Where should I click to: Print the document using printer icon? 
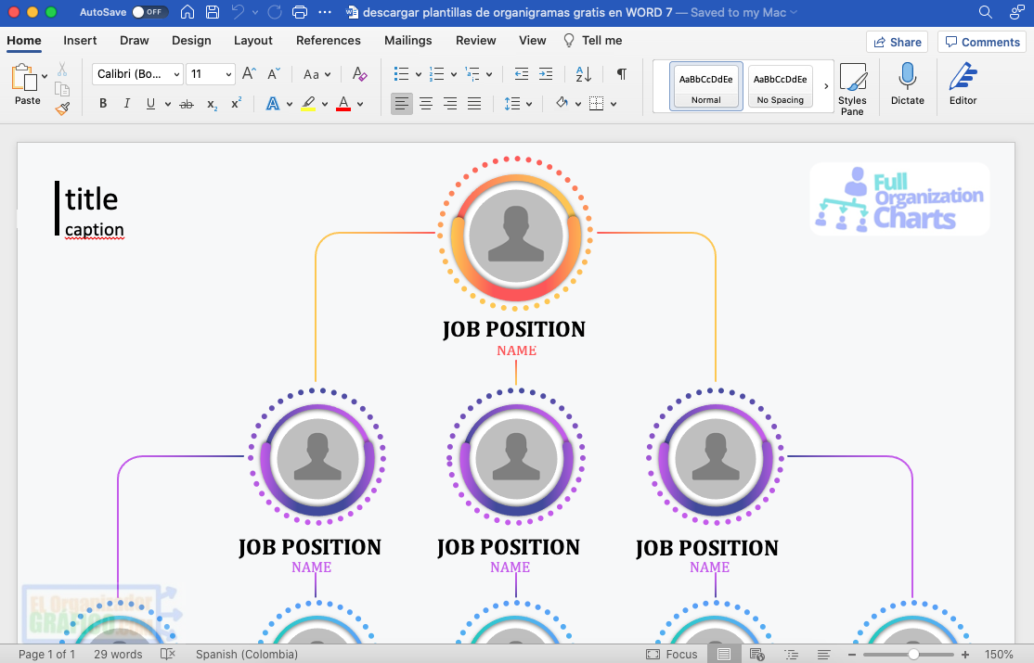(x=300, y=12)
